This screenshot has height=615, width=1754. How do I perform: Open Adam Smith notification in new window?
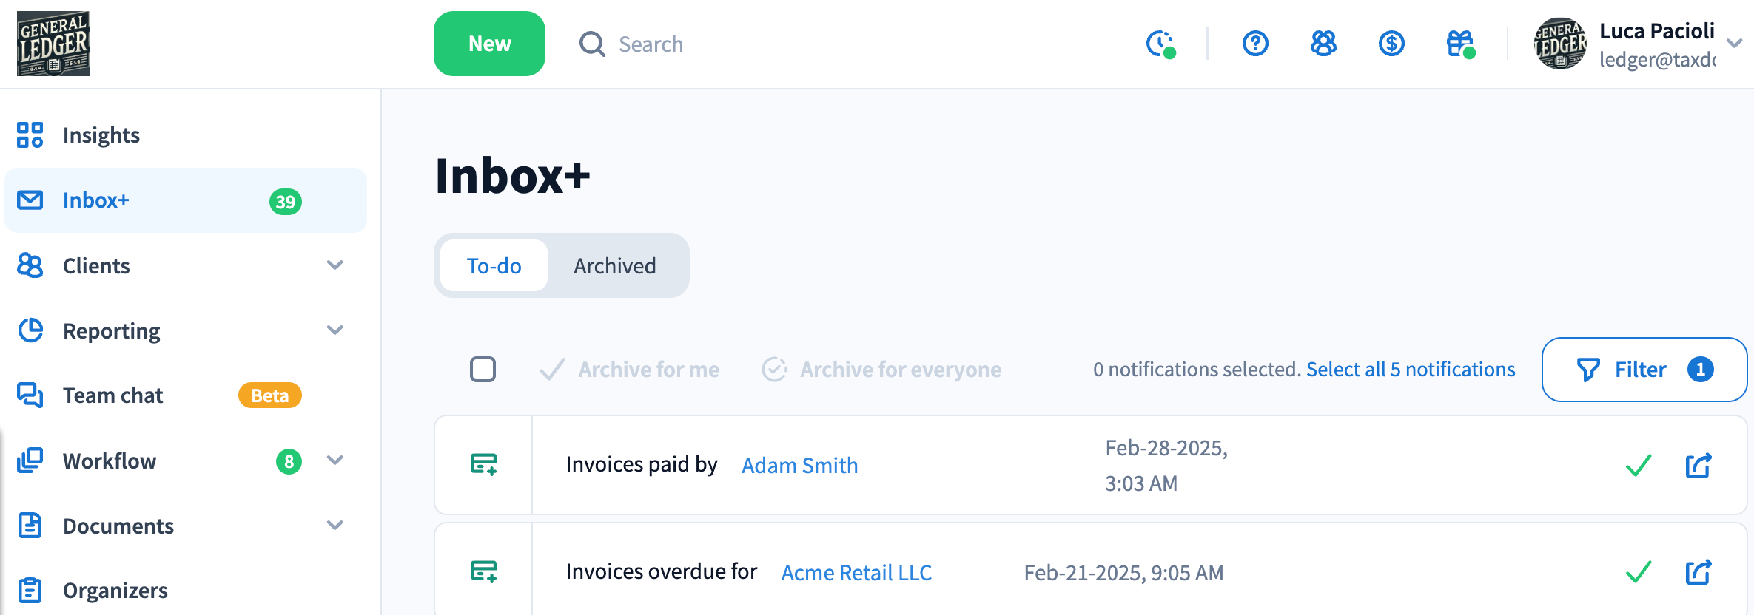[x=1698, y=466]
